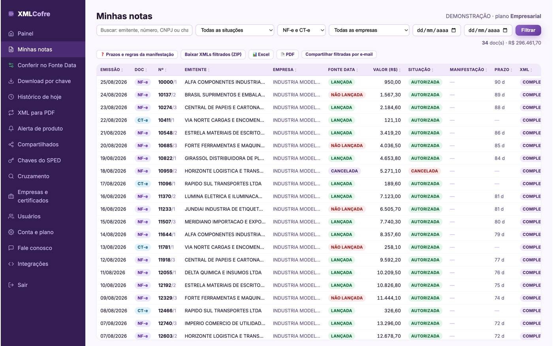Click the Sair logout icon
Image resolution: width=553 pixels, height=346 pixels.
tap(11, 285)
